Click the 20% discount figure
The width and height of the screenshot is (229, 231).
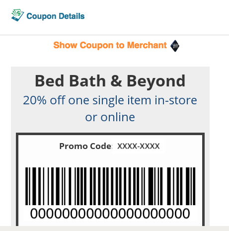[35, 100]
